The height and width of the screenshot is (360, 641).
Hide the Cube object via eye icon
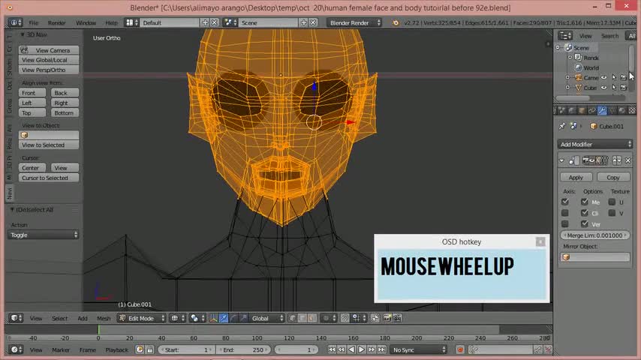[604, 88]
